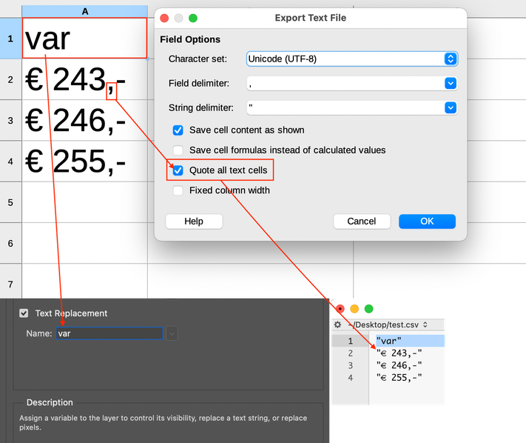
Task: Select row 1 header in spreadsheet
Action: click(x=11, y=39)
